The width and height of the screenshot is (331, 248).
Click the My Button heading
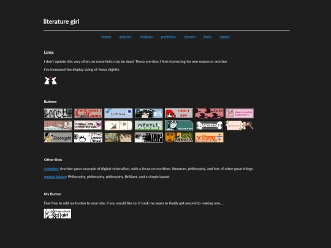pos(53,194)
